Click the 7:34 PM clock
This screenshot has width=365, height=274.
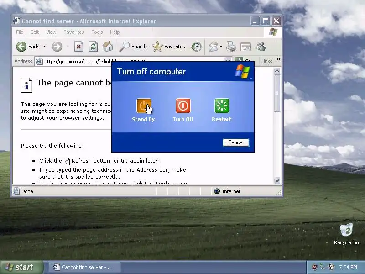(x=348, y=267)
